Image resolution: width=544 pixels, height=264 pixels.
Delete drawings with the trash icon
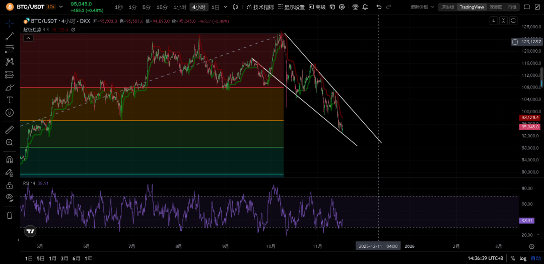coord(10,215)
